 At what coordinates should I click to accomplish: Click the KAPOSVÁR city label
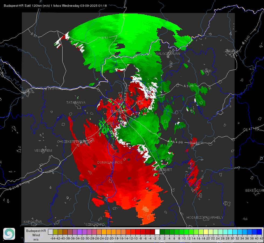pos(33,222)
